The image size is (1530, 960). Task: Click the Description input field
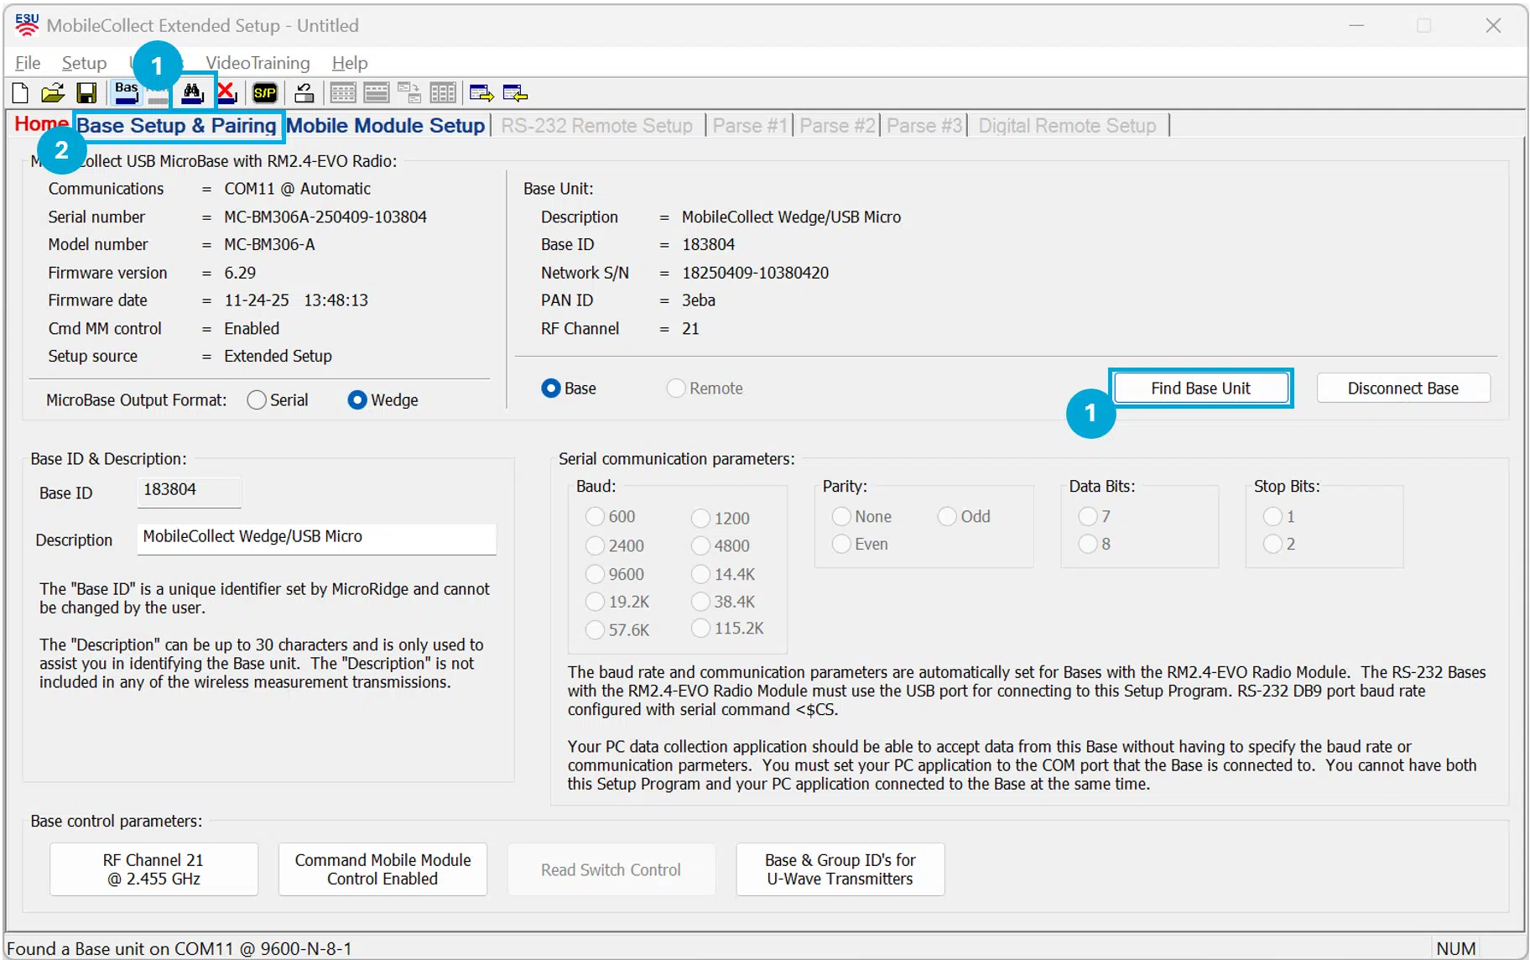pos(316,539)
